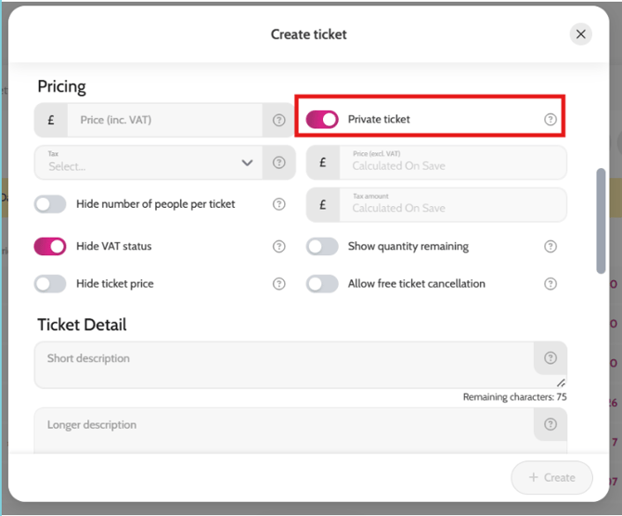Click help icon next to Private ticket
The image size is (622, 516).
point(551,120)
